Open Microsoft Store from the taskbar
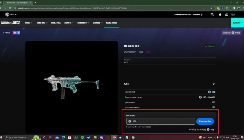244x140 pixels. (x=70, y=137)
